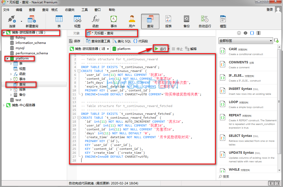283x187 pixels.
Task: Click the info icon in right panel
Action: (x=239, y=33)
